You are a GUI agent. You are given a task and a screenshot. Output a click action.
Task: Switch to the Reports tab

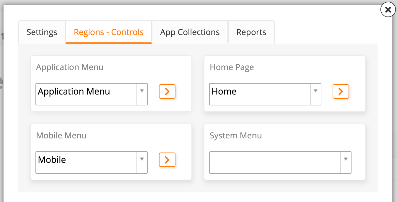[251, 32]
